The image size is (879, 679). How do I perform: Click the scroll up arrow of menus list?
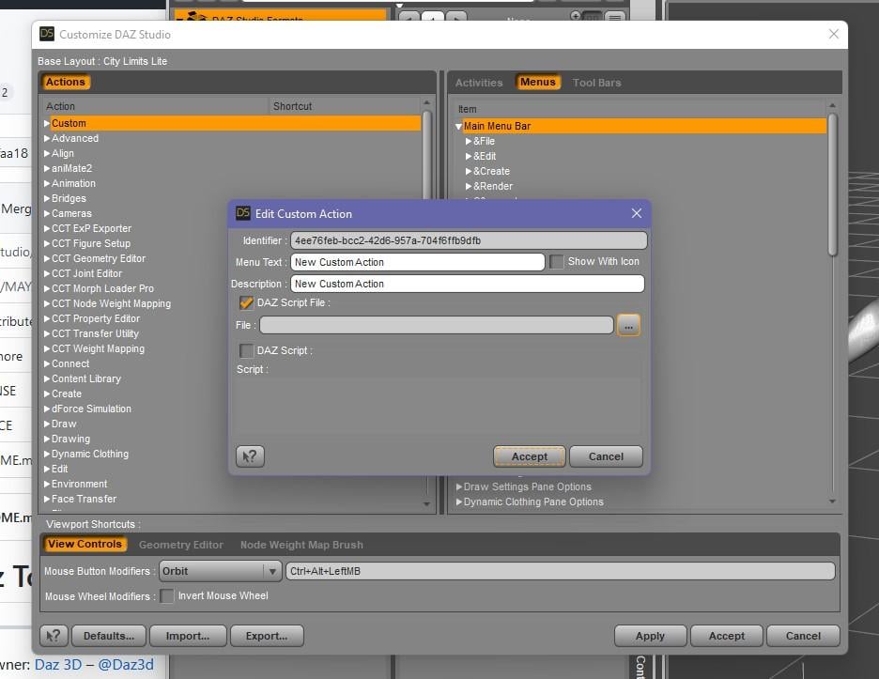tap(832, 106)
